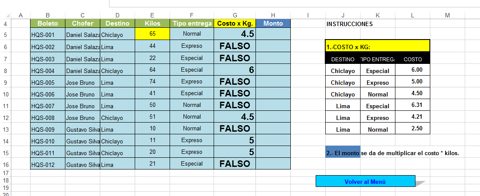The width and height of the screenshot is (480, 196).
Task: Click the Tipo entrega header cell
Action: point(192,23)
